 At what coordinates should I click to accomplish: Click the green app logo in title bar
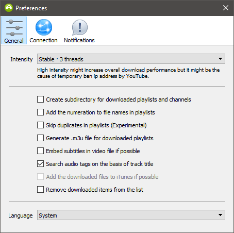pyautogui.click(x=9, y=8)
